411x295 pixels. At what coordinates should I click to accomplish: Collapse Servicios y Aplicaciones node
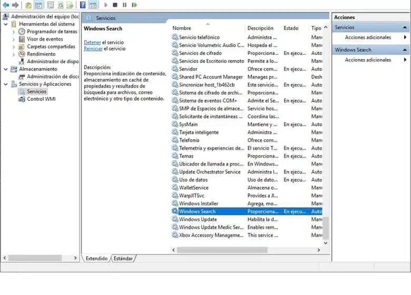tap(6, 84)
